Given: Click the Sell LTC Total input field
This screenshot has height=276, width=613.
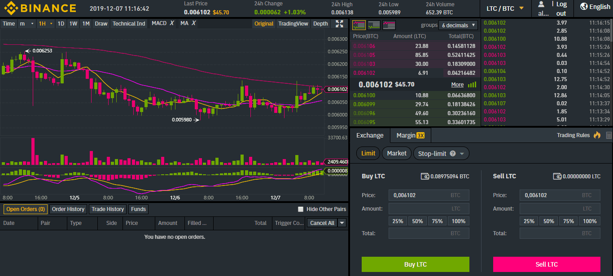Looking at the screenshot, I should pyautogui.click(x=560, y=233).
